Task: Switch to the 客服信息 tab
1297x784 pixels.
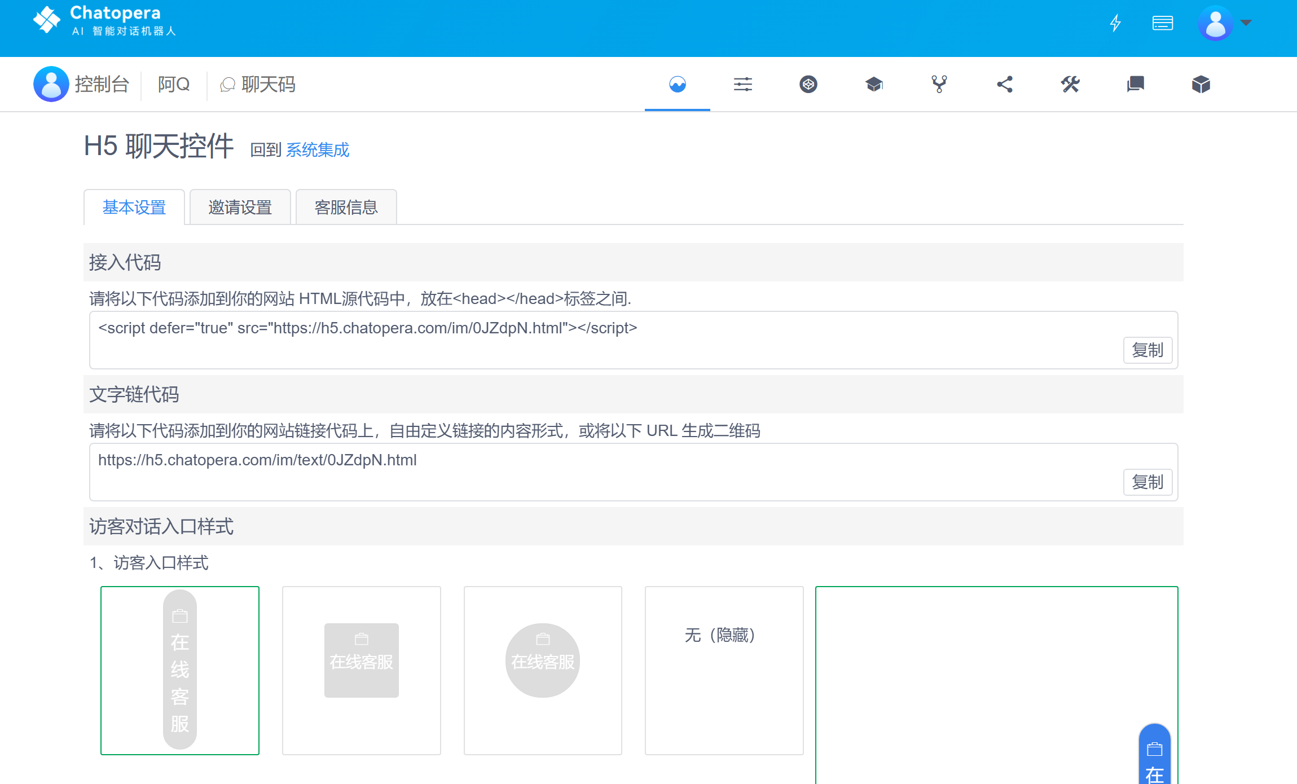Action: click(346, 207)
